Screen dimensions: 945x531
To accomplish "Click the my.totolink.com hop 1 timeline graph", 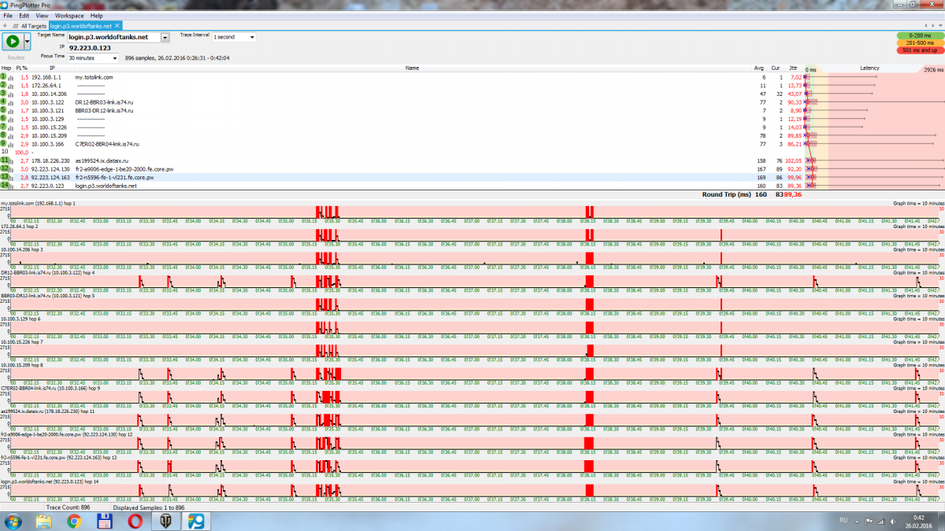I will (x=476, y=212).
